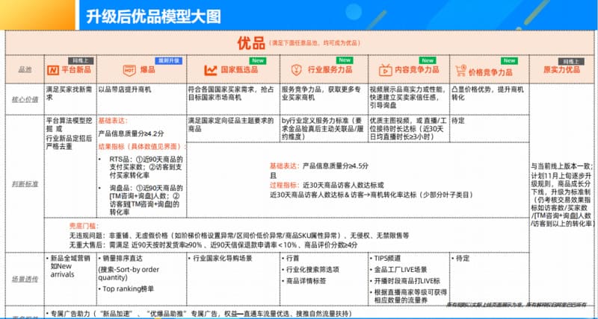
Task: Click the 优品 table heading
Action: point(247,42)
